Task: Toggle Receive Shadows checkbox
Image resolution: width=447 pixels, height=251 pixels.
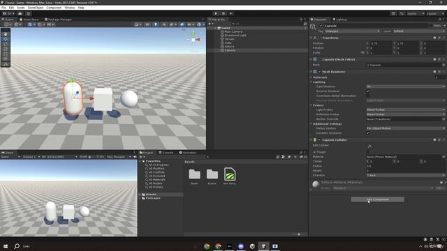Action: tap(368, 91)
